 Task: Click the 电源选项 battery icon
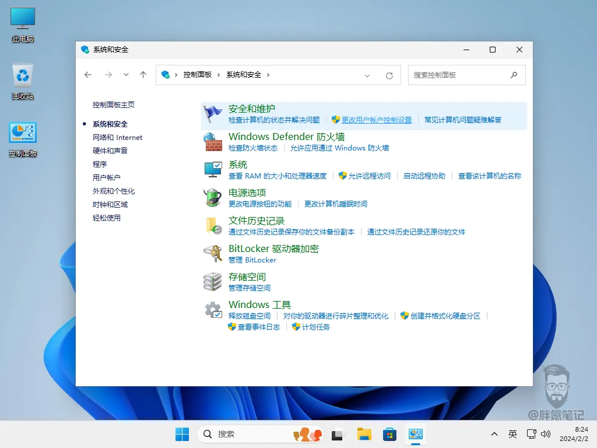point(212,198)
